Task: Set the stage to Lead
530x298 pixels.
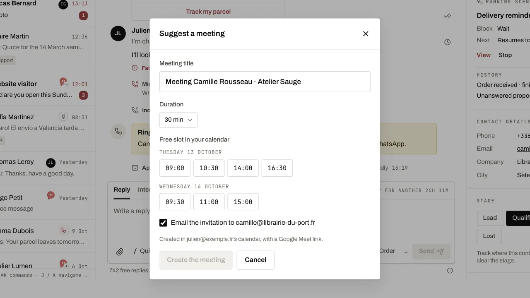Action: (x=490, y=218)
